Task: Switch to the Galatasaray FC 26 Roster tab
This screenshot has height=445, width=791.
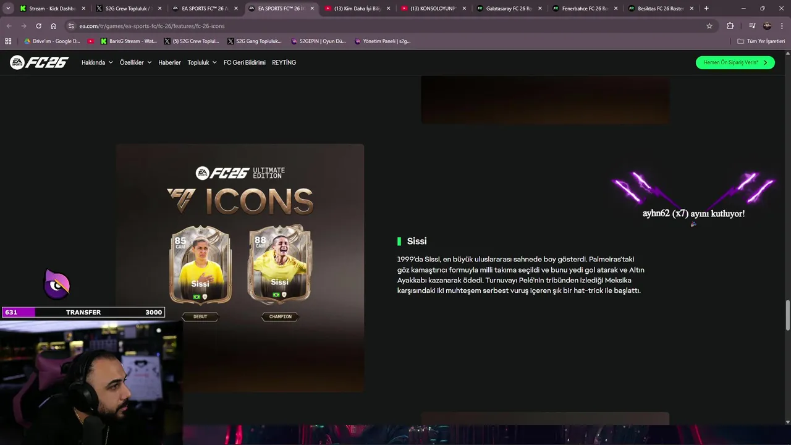Action: click(x=509, y=9)
